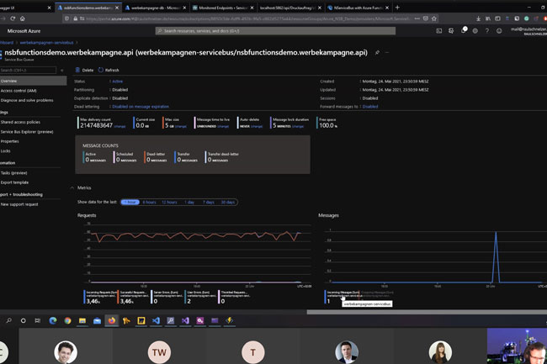Switch to purple Visual Studio on taskbar
Image resolution: width=547 pixels, height=364 pixels.
[185, 320]
